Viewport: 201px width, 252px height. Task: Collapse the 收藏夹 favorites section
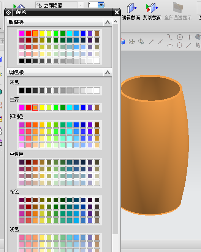tap(108, 22)
